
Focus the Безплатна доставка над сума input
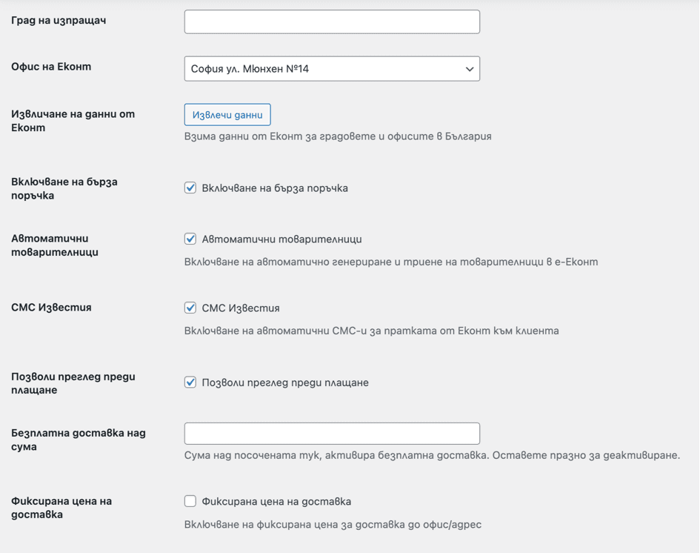(x=331, y=433)
